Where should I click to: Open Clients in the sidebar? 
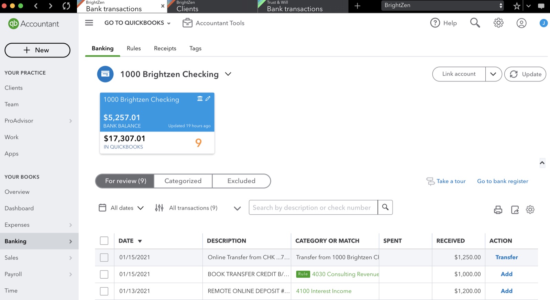click(14, 88)
